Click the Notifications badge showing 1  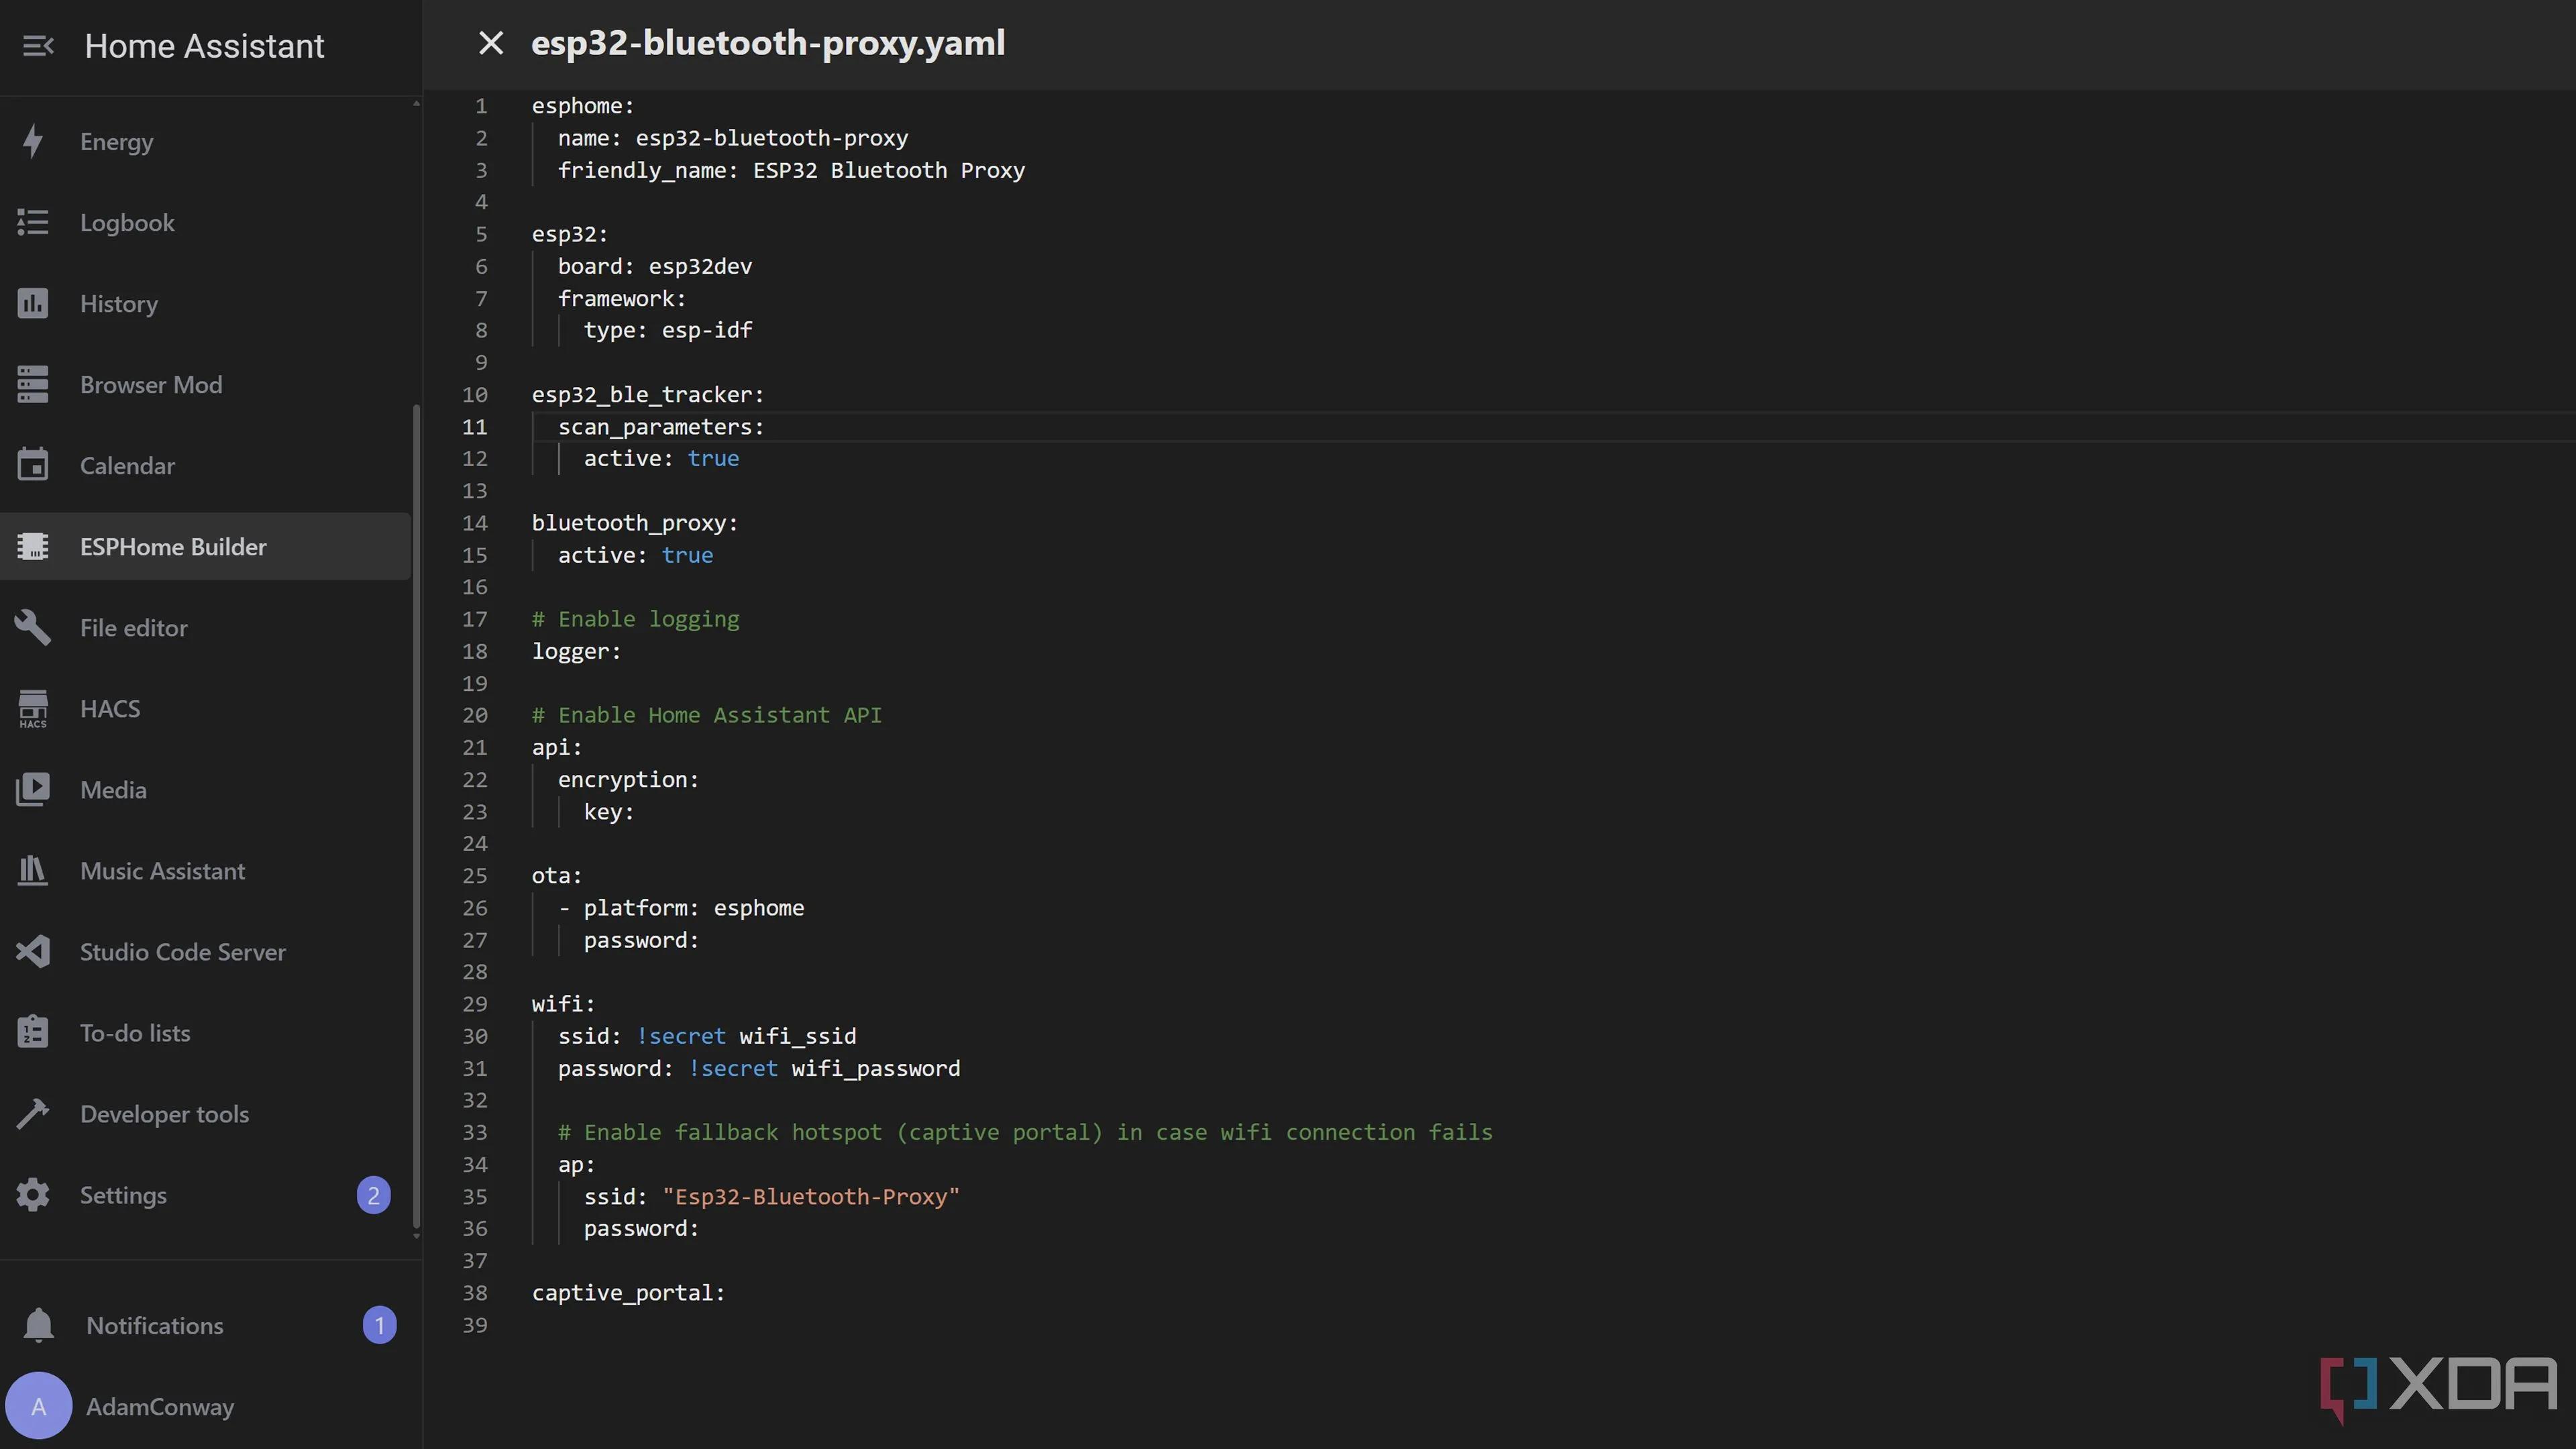(x=379, y=1325)
